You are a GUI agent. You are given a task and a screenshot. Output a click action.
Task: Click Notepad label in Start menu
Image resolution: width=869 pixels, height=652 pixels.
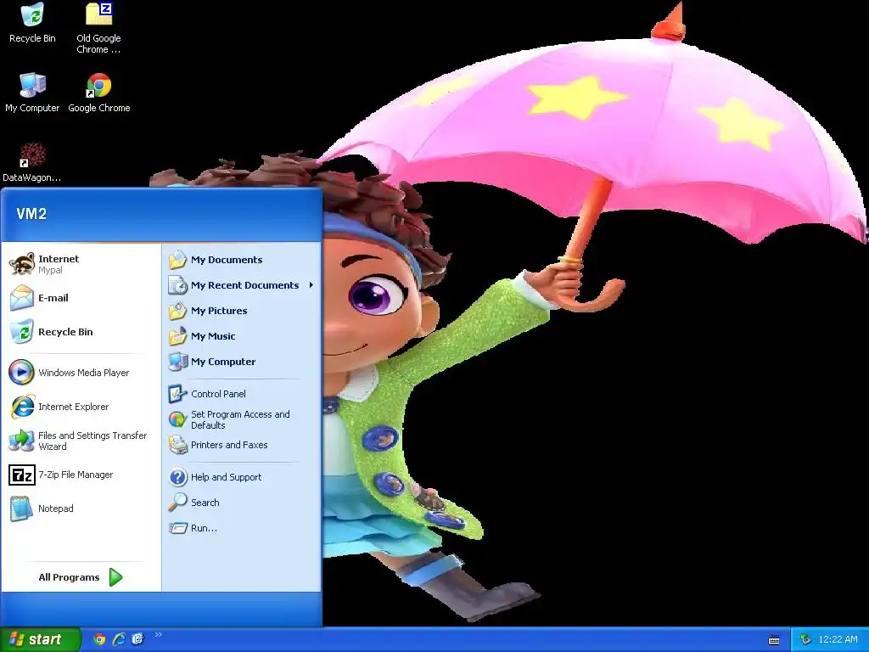55,509
